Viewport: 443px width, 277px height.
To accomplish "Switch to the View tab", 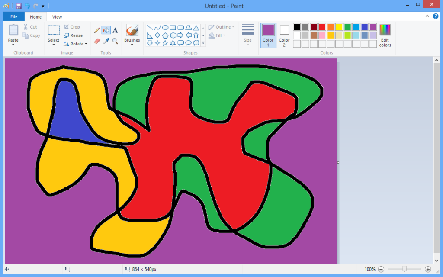I will pyautogui.click(x=57, y=17).
